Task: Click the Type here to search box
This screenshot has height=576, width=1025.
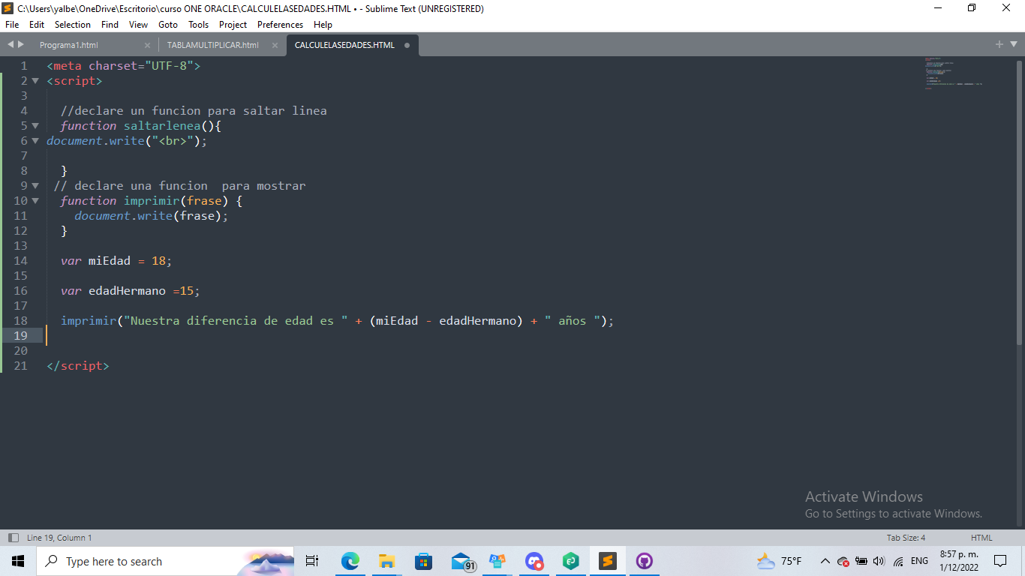Action: (x=165, y=561)
